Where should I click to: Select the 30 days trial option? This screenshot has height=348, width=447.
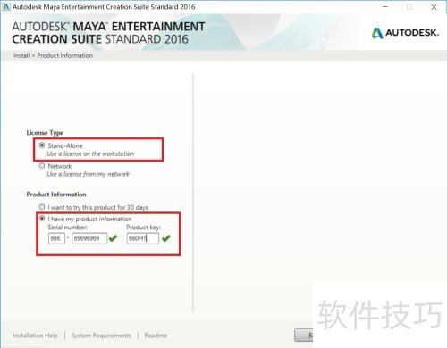coord(42,207)
